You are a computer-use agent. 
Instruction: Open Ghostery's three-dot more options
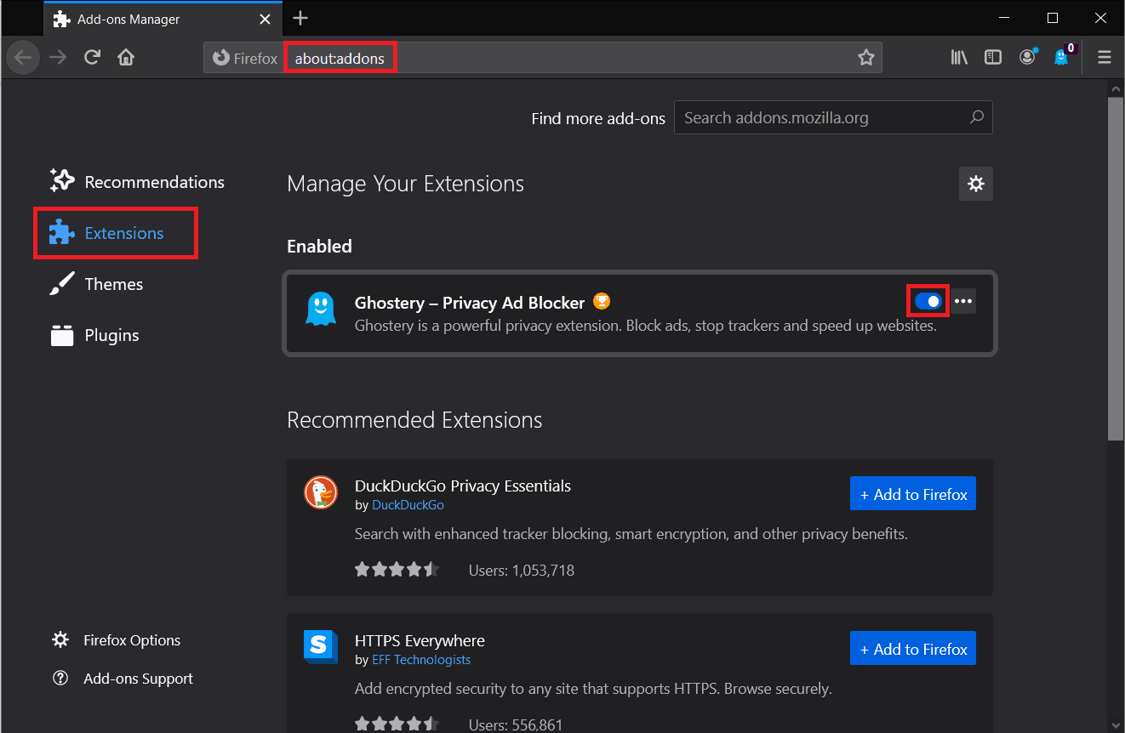coord(962,301)
